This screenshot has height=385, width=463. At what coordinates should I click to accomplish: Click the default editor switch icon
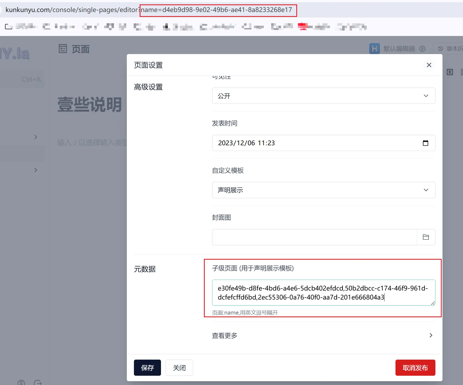click(x=422, y=49)
